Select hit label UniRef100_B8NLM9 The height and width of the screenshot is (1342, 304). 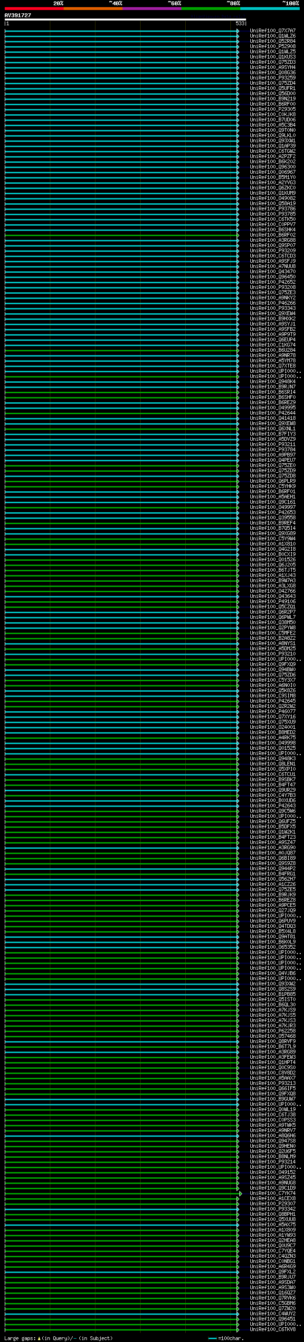point(273,1156)
